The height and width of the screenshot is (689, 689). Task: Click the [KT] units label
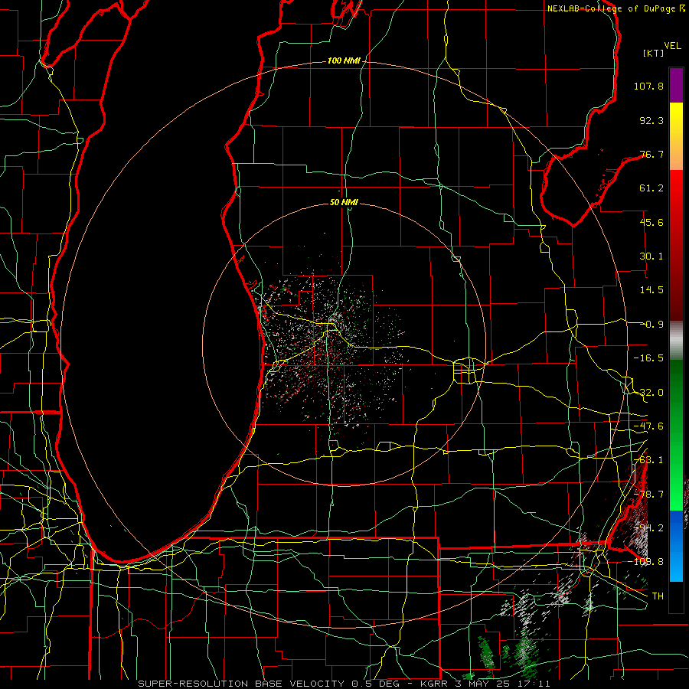(x=653, y=53)
